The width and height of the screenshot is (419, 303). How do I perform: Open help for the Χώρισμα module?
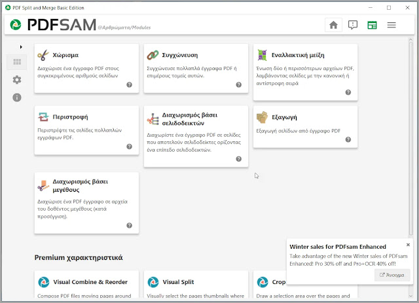(x=130, y=84)
